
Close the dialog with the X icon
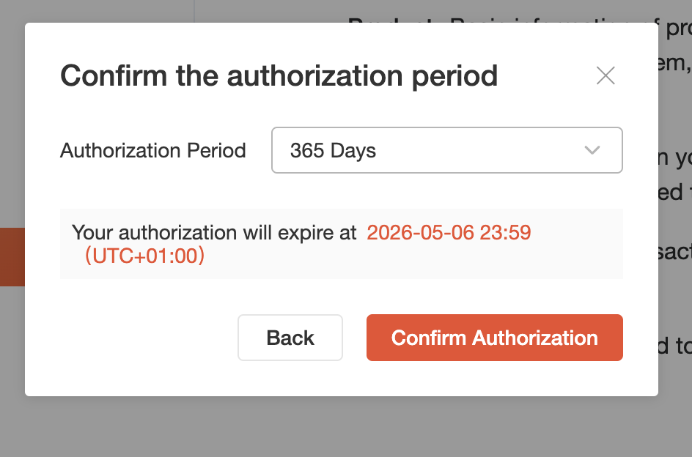[x=605, y=75]
